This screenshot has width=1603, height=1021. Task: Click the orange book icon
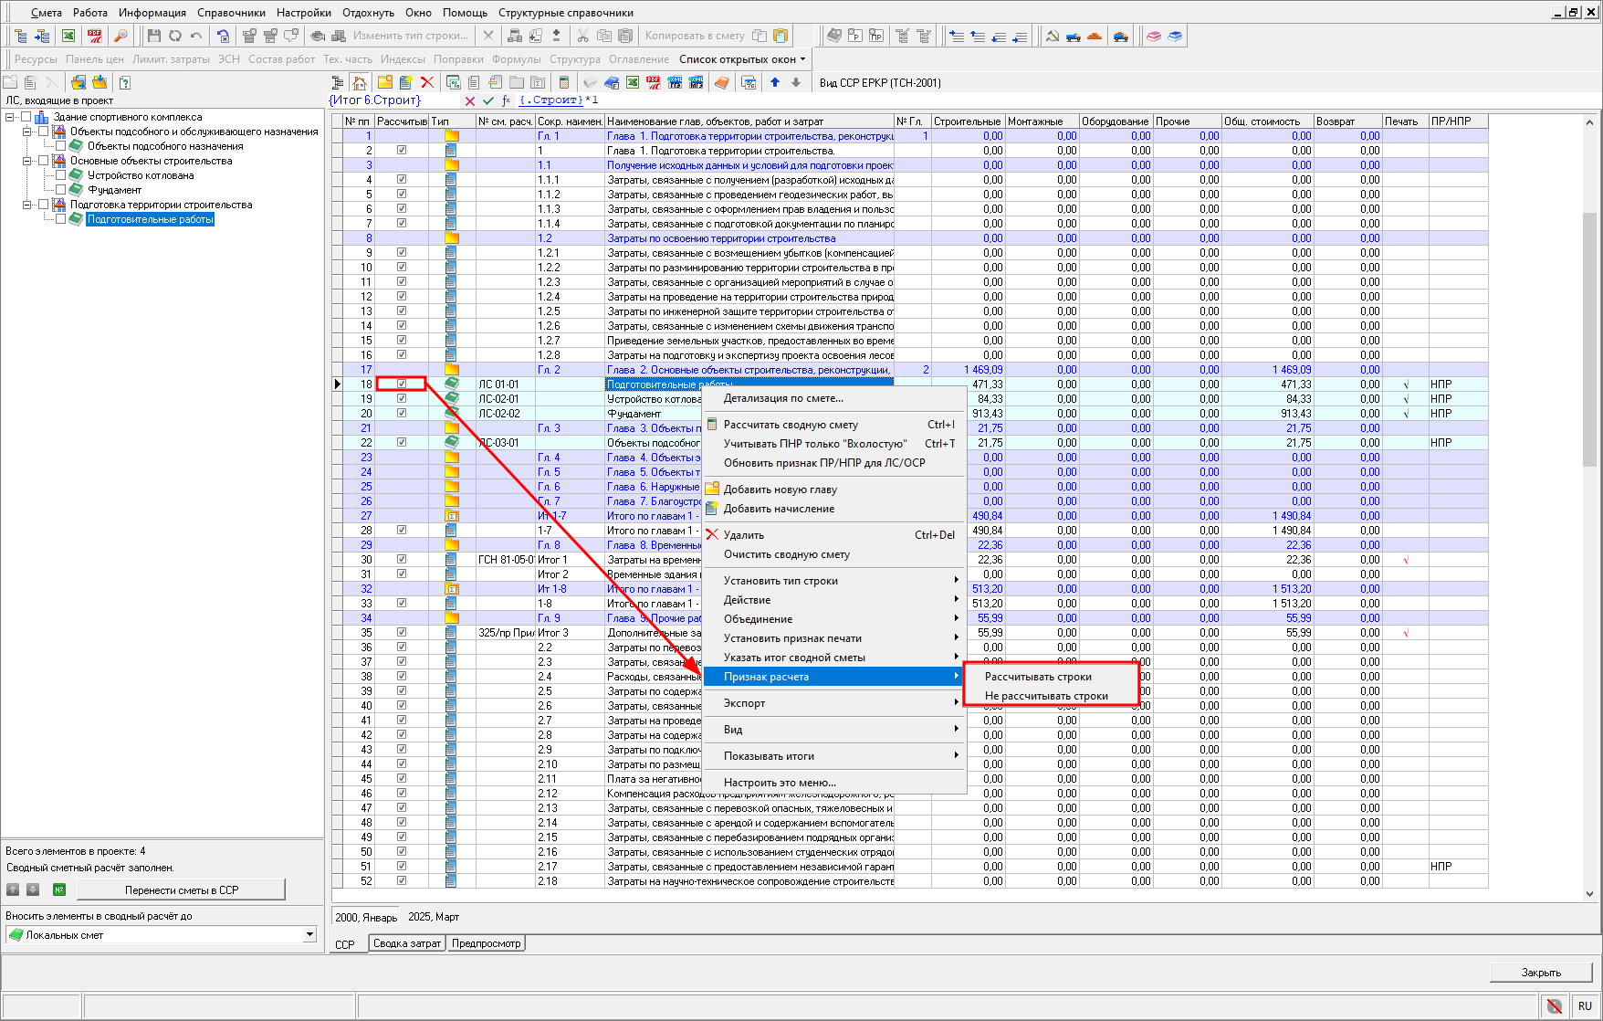[x=722, y=82]
